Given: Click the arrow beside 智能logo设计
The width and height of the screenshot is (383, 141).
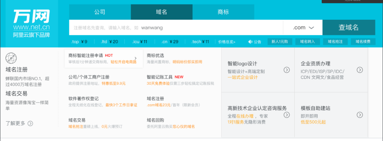Looking at the screenshot, I should pyautogui.click(x=286, y=70).
